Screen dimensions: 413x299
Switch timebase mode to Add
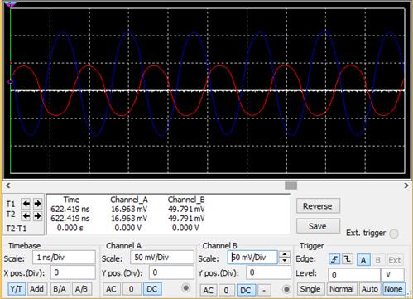pos(36,289)
